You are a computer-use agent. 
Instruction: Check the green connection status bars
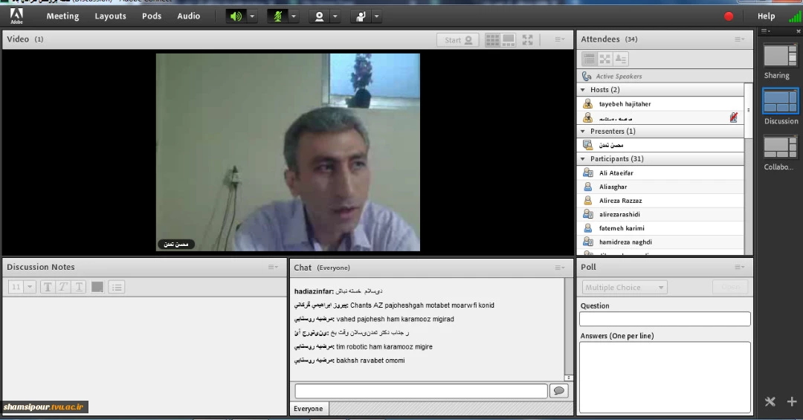click(x=795, y=17)
